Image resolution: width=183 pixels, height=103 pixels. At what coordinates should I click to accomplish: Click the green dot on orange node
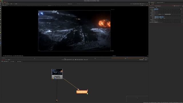[x=87, y=94]
